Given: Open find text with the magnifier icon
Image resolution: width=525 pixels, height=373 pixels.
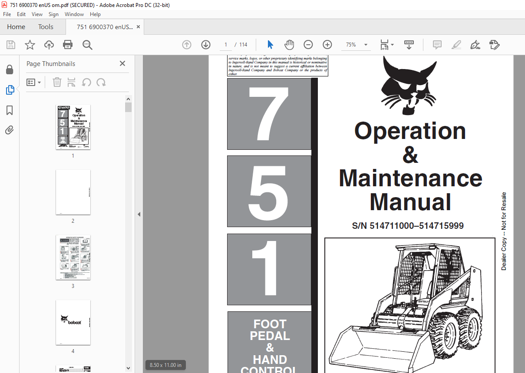Looking at the screenshot, I should [87, 45].
